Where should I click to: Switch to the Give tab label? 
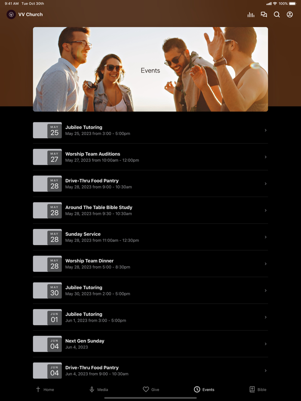pos(155,389)
